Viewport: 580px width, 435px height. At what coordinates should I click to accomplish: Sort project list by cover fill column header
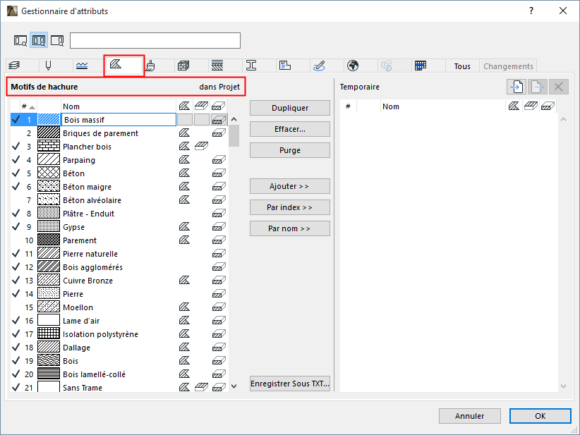point(201,106)
